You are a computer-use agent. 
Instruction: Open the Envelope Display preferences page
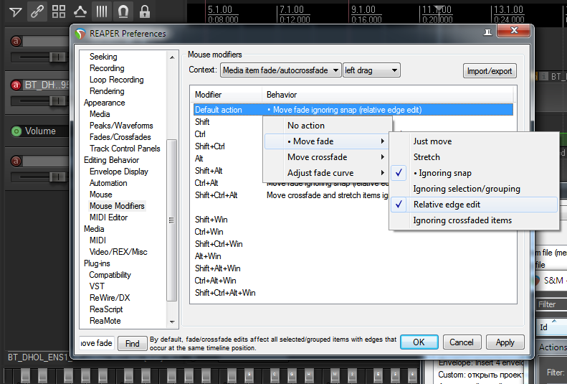coord(118,172)
